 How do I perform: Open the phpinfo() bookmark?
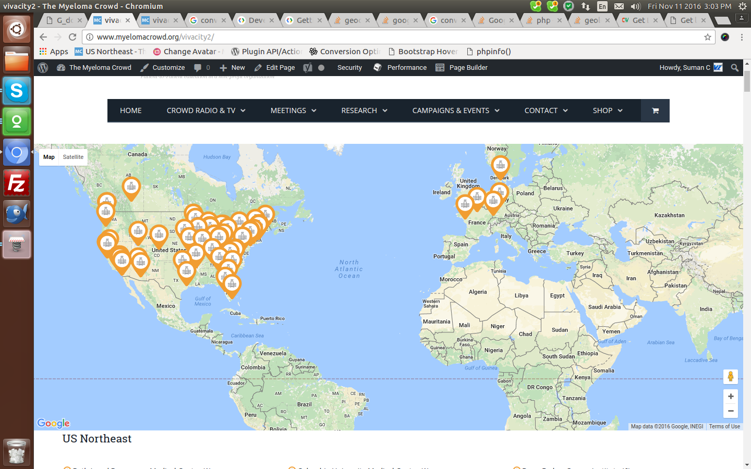(489, 52)
